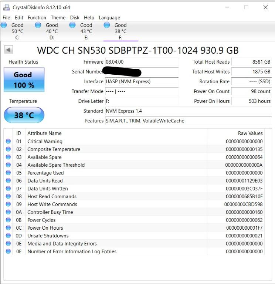
Task: Open the File menu
Action: point(6,18)
